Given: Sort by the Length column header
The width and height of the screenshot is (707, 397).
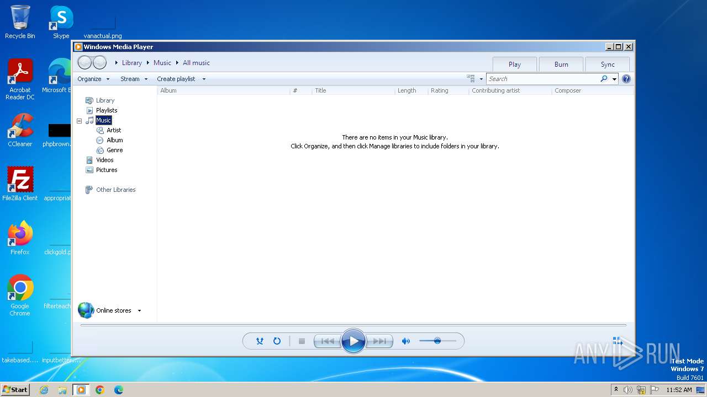Looking at the screenshot, I should (411, 90).
